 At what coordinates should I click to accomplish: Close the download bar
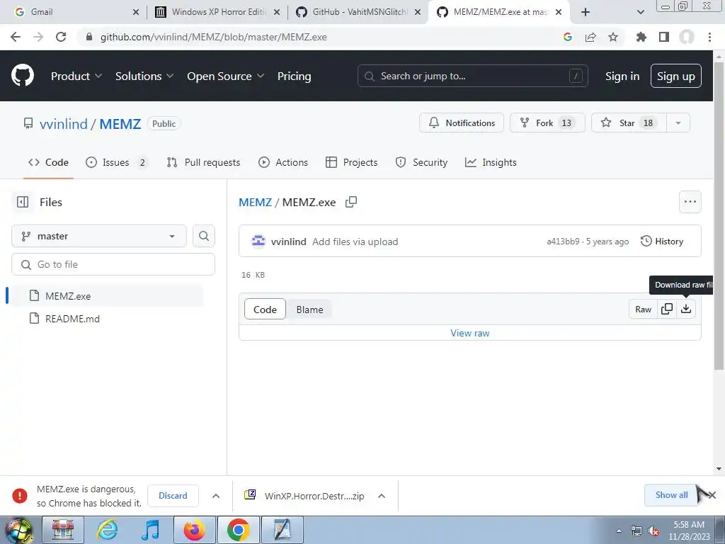[x=712, y=495]
